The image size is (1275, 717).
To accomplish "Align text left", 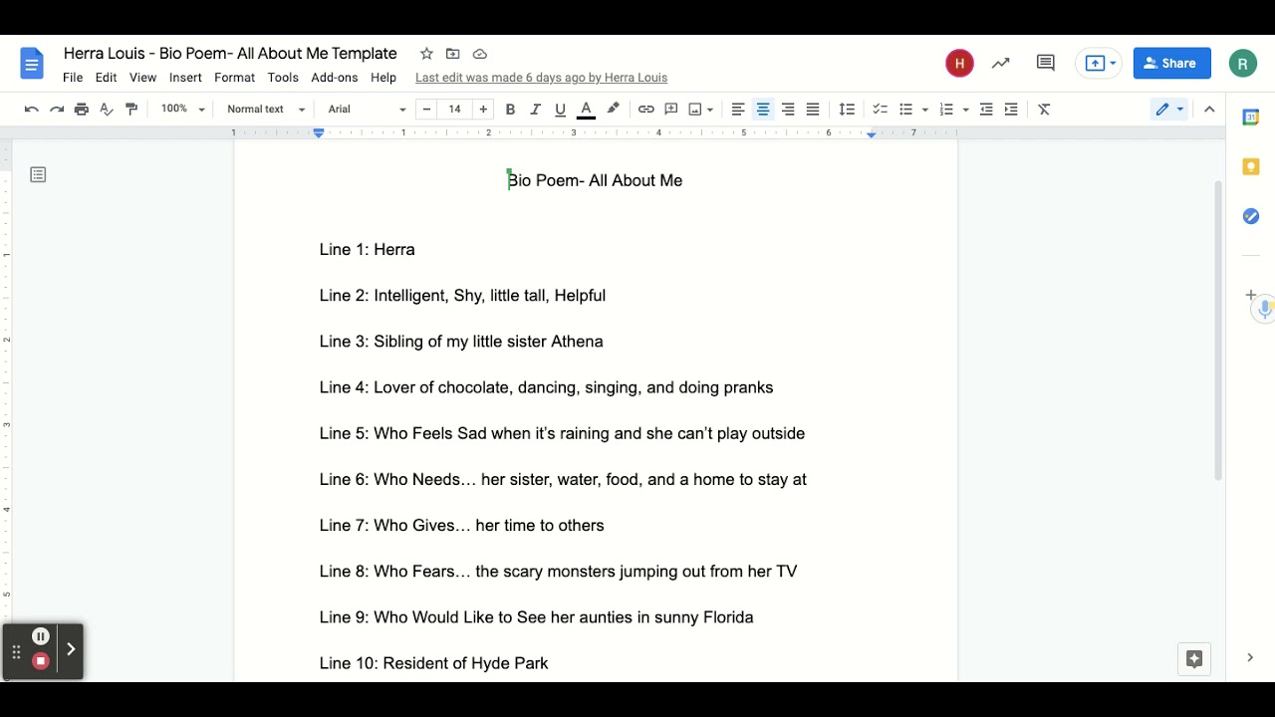I will click(x=738, y=110).
